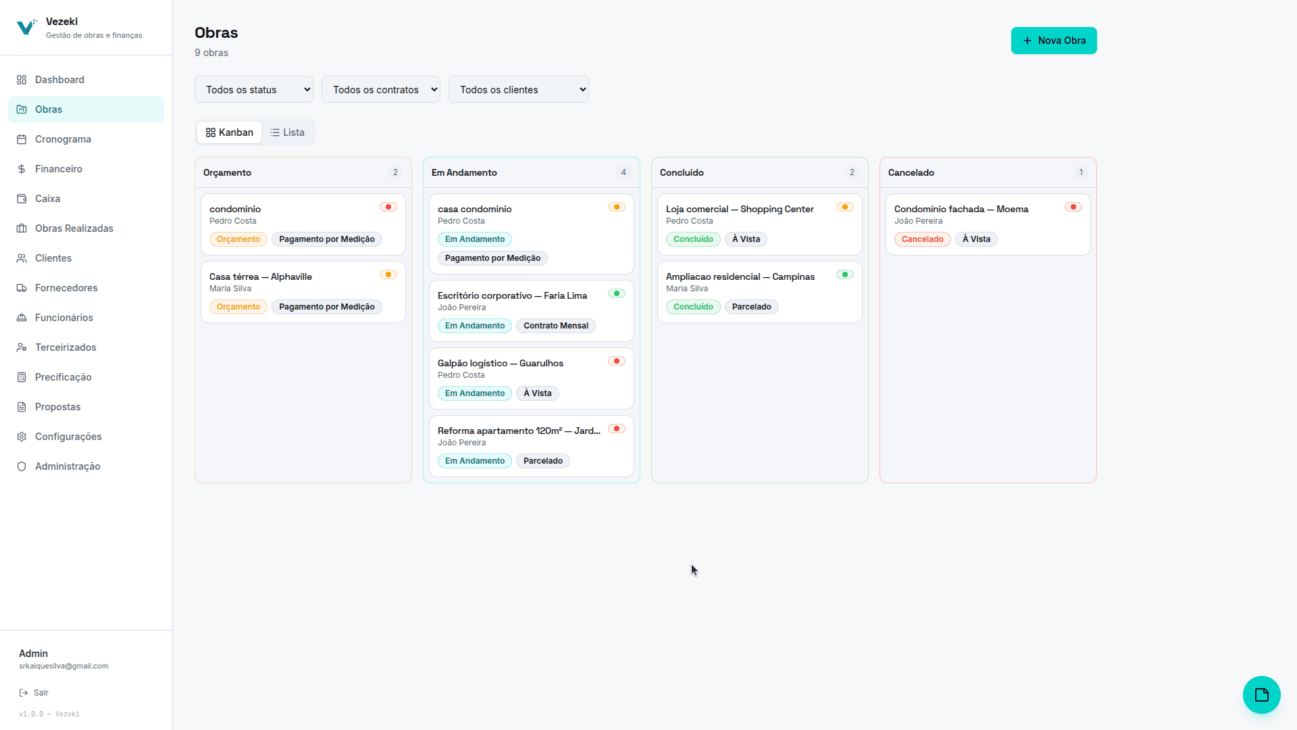Image resolution: width=1297 pixels, height=730 pixels.
Task: Open the Loja comercial — Shopping Center card
Action: 760,224
